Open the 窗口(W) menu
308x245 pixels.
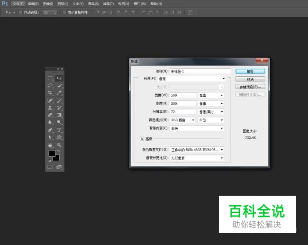tap(140, 4)
